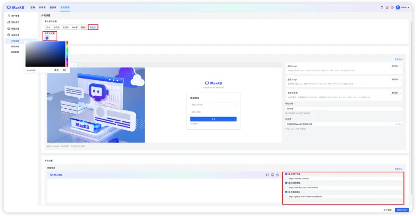
Task: Click the MaxKB logo in page preview header
Action: (x=56, y=175)
